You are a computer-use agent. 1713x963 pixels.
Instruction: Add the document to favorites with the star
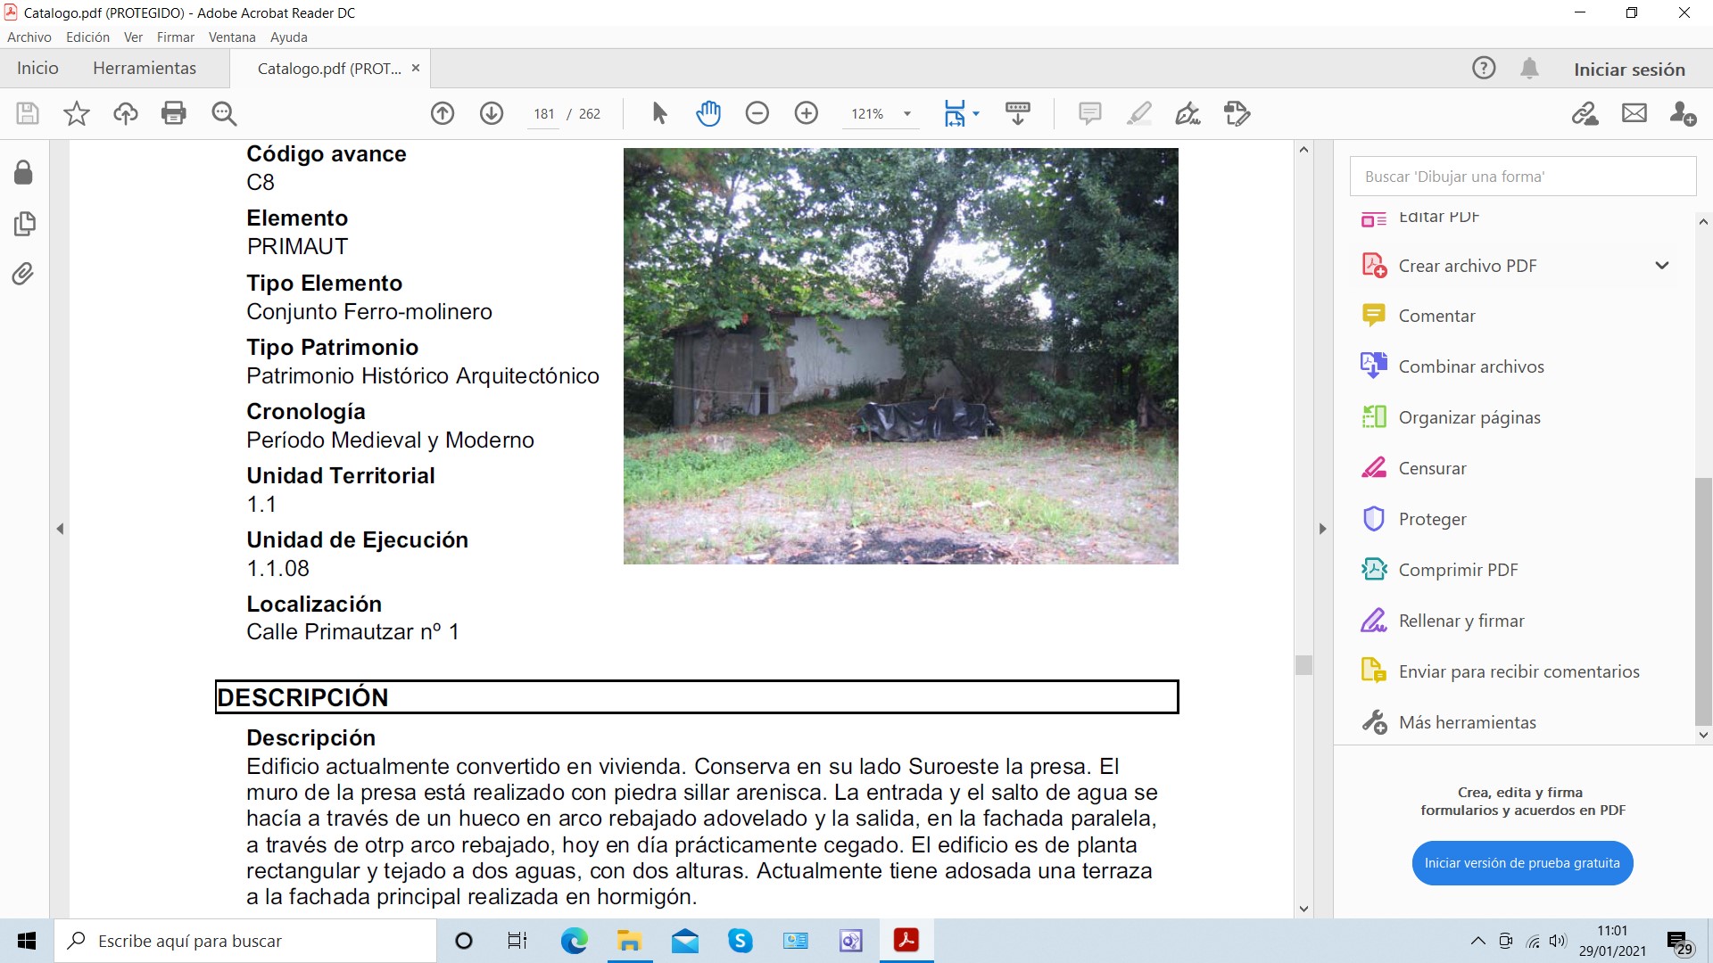pyautogui.click(x=77, y=113)
